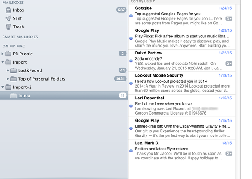The image size is (252, 179).
Task: Click the Top of Personal Folders folder icon
Action: click(13, 79)
